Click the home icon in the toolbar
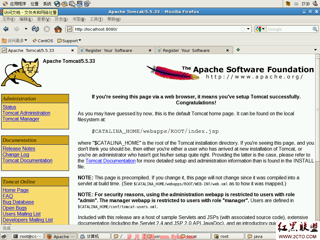This screenshot has width=320, height=240. (x=58, y=29)
